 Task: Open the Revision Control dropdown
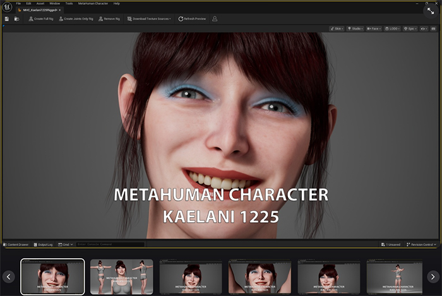(x=421, y=244)
